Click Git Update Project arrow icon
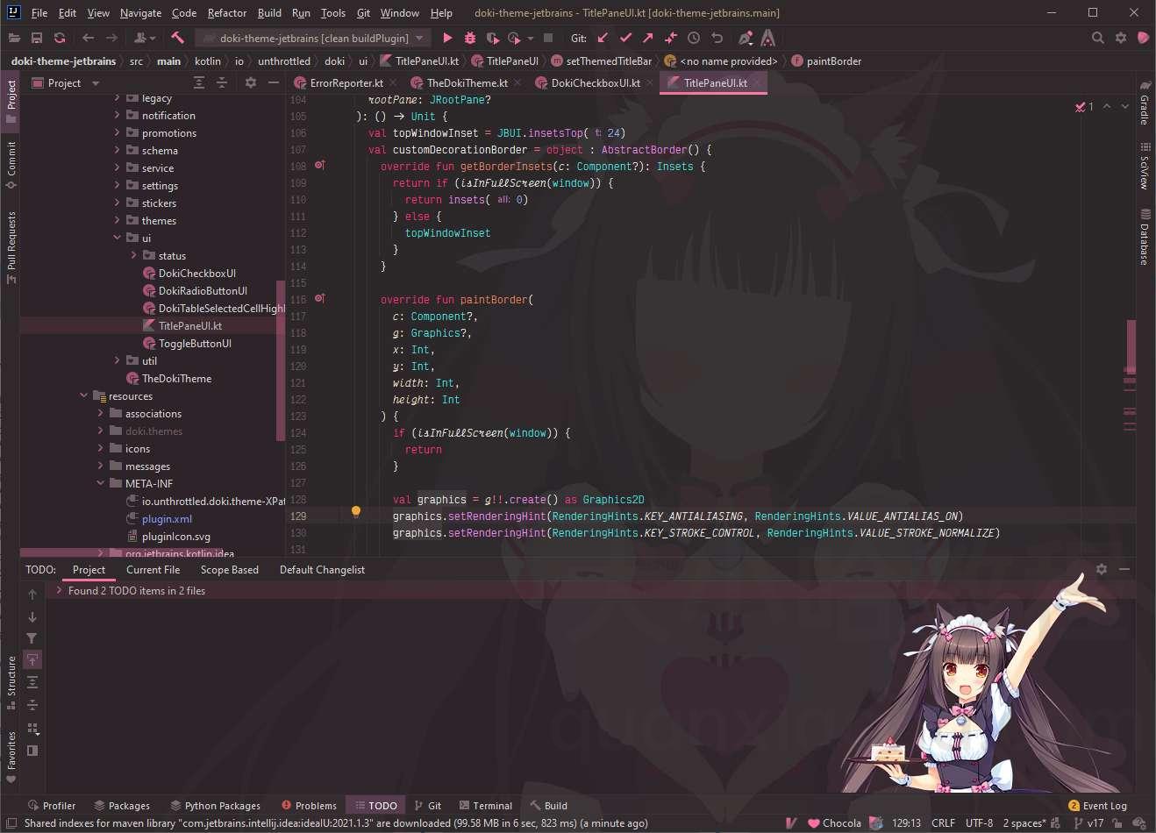 click(603, 38)
